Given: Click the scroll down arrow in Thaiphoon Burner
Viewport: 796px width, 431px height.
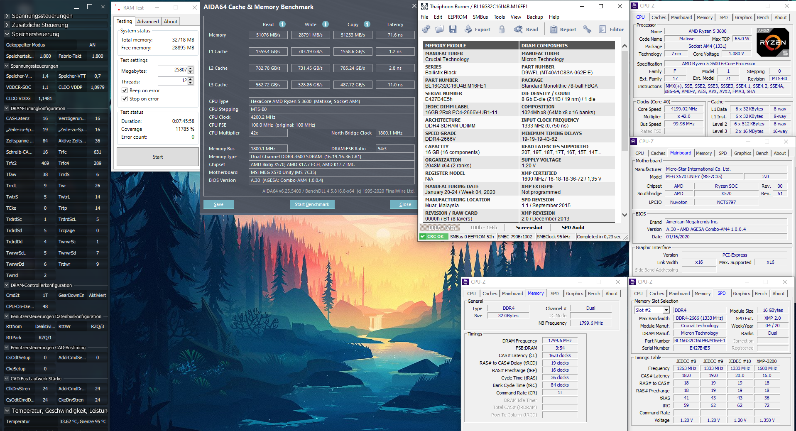Looking at the screenshot, I should (x=625, y=215).
